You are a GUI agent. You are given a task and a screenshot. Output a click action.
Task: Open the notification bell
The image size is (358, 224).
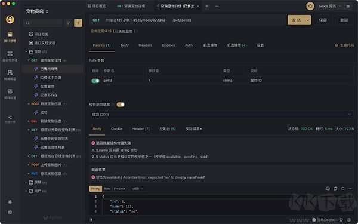(x=10, y=202)
